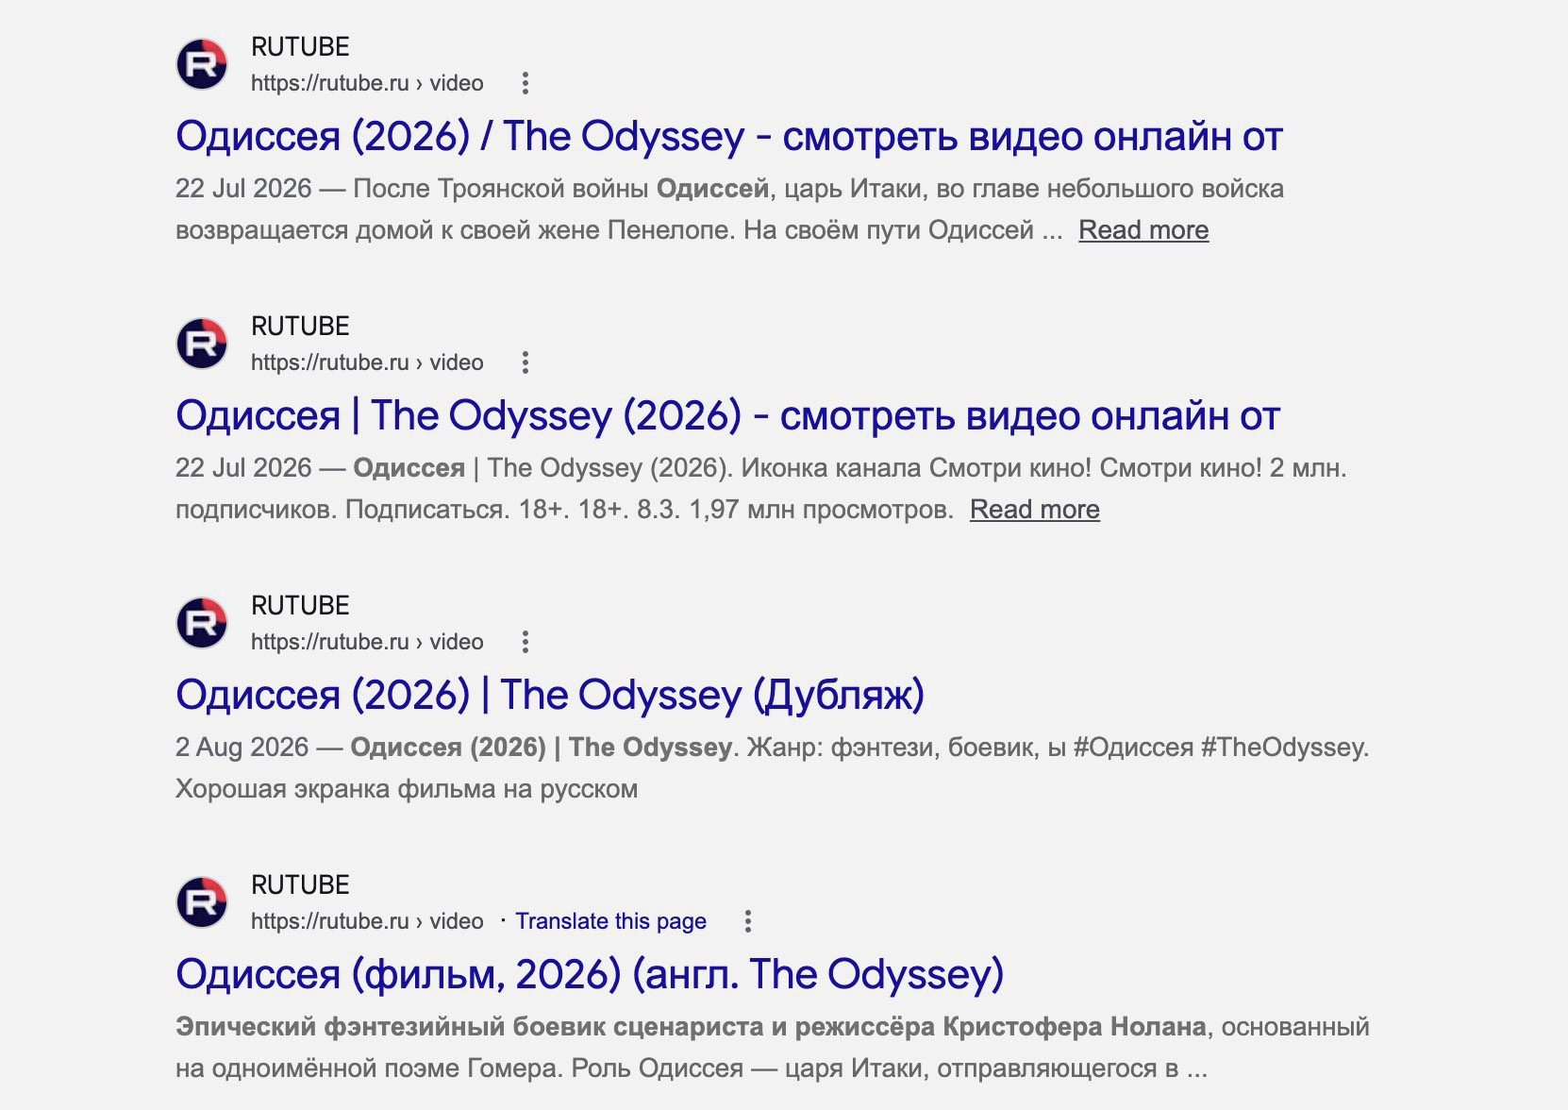Image resolution: width=1568 pixels, height=1110 pixels.
Task: Click RUTUBE favicon beside the Дубляж result
Action: [x=202, y=623]
